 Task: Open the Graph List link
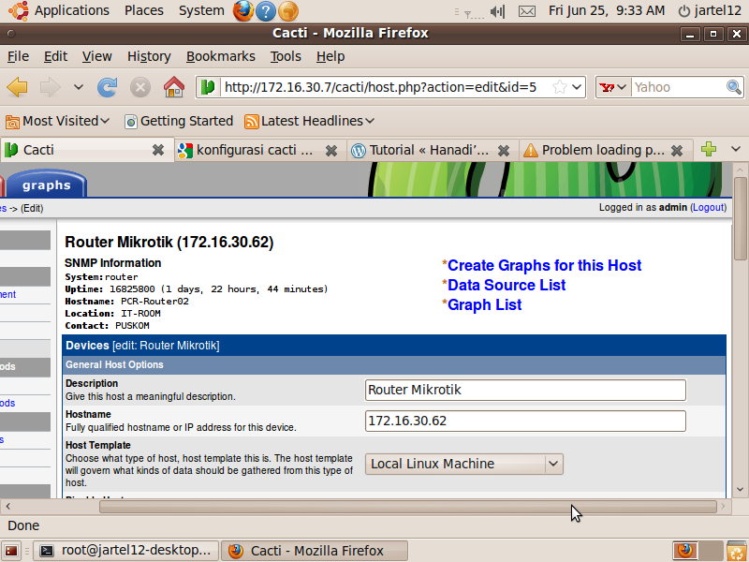(484, 305)
